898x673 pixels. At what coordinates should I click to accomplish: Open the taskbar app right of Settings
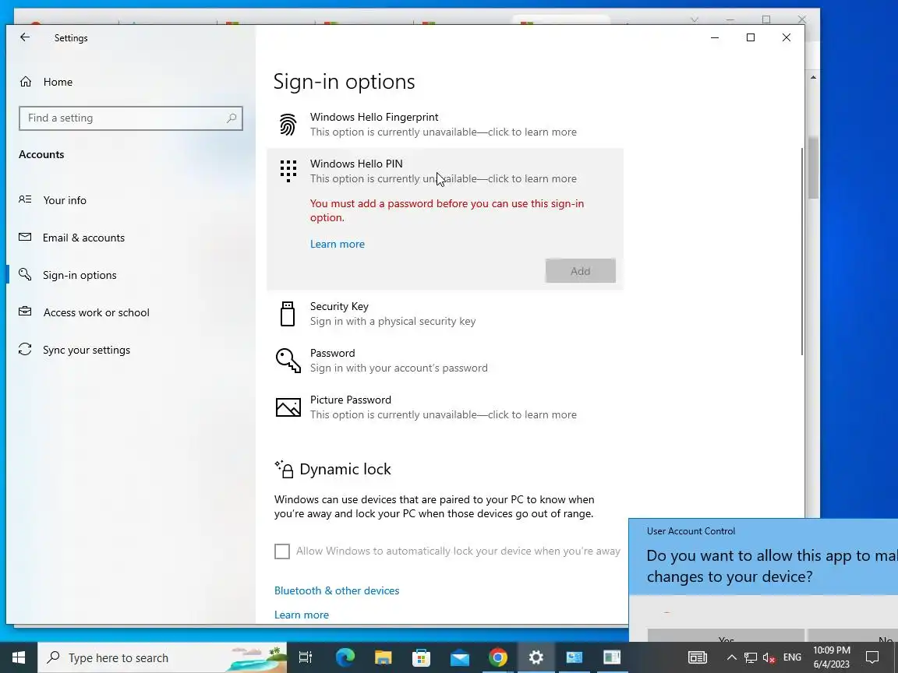coord(574,657)
